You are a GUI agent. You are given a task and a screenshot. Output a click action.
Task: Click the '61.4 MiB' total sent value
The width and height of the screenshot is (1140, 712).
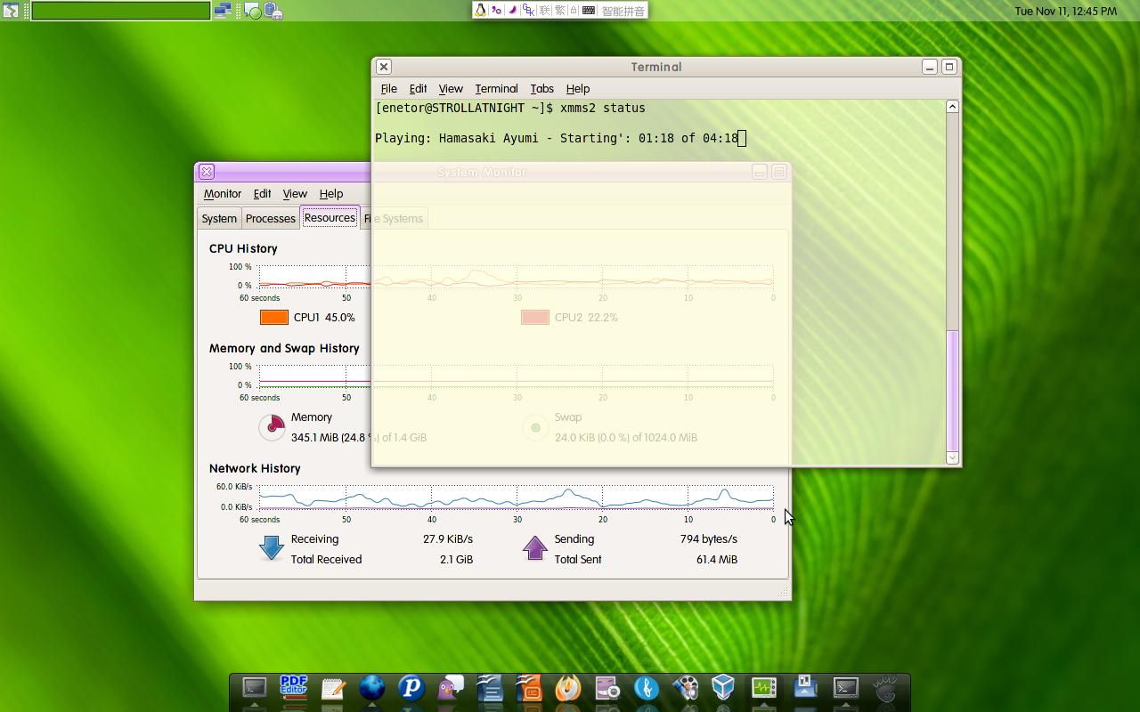(717, 560)
